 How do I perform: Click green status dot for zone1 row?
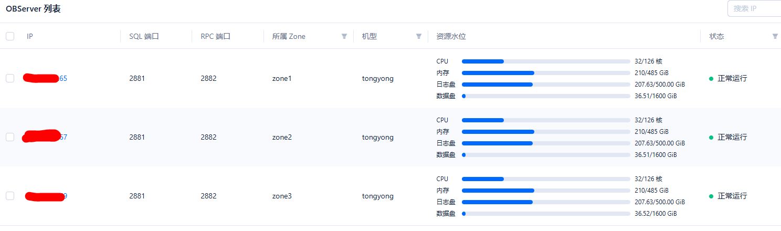711,79
